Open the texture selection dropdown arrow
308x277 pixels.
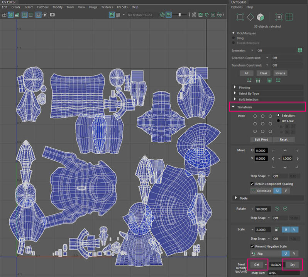[124, 15]
